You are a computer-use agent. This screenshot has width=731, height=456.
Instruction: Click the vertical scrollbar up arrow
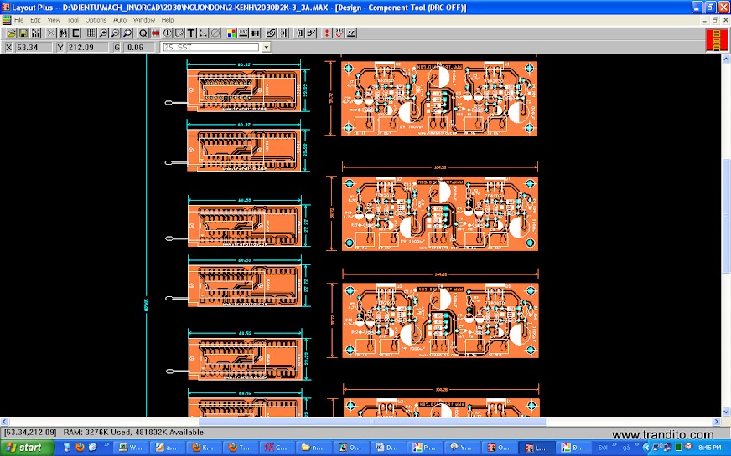click(x=726, y=59)
